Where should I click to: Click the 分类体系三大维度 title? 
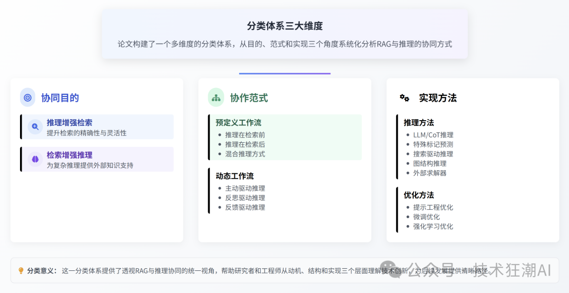284,26
